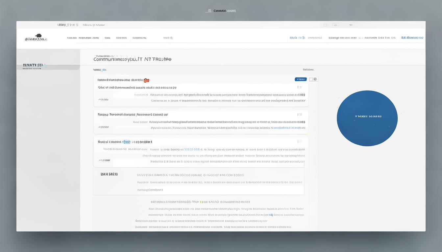Click the leftmost faint icon in top utility bar

click(x=325, y=25)
